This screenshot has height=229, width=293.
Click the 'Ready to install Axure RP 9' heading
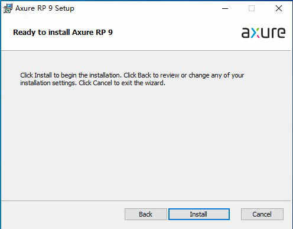tap(63, 33)
